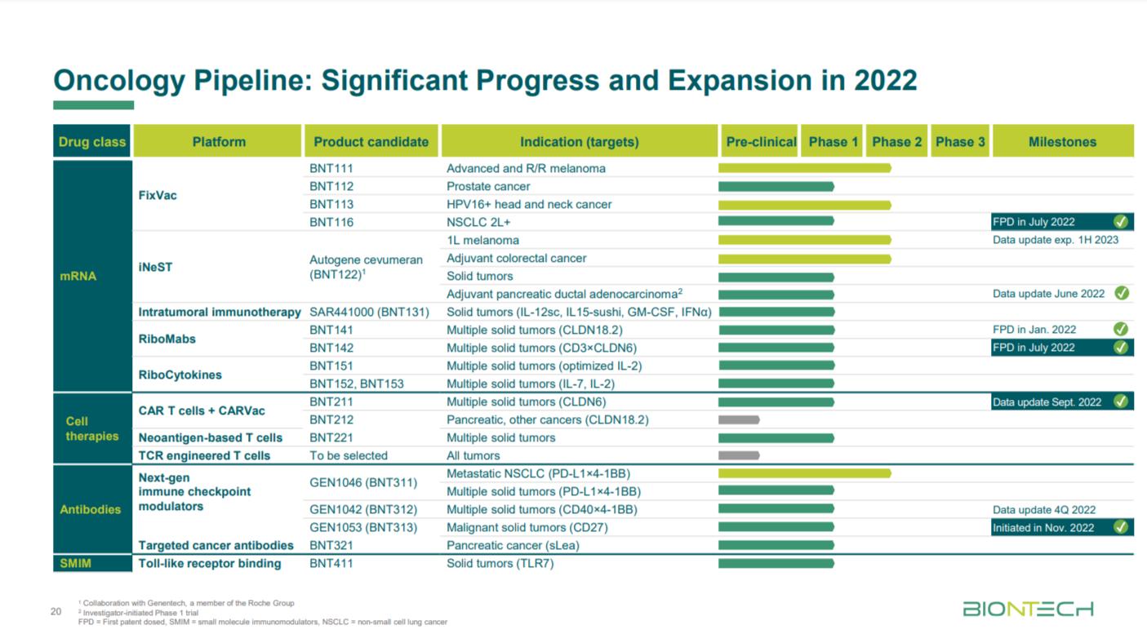Click the checkmark beside Initiated in Nov. 2022
Viewport: 1147px width, 643px height.
pyautogui.click(x=1121, y=527)
